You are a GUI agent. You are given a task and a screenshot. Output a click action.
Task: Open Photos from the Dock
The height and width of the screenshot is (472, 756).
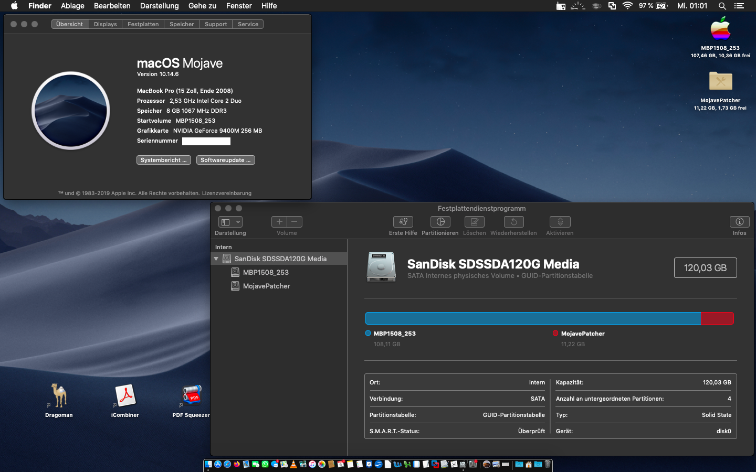click(x=322, y=464)
